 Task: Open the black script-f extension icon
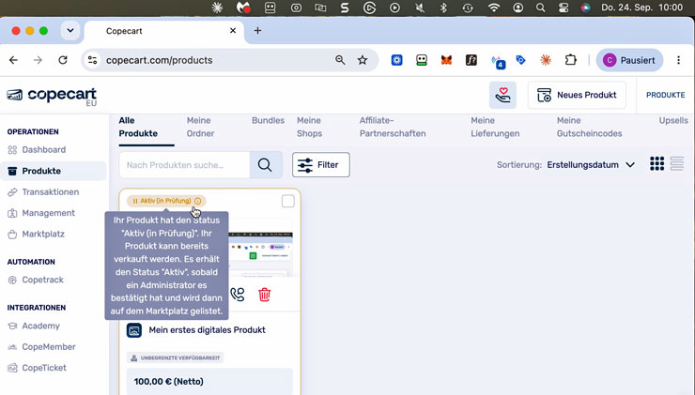471,60
